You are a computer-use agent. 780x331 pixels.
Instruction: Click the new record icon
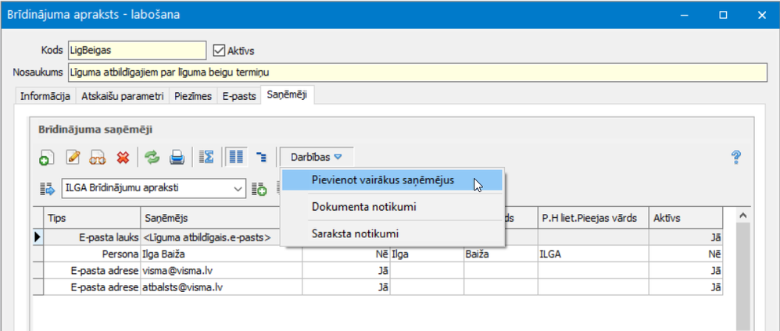(46, 157)
